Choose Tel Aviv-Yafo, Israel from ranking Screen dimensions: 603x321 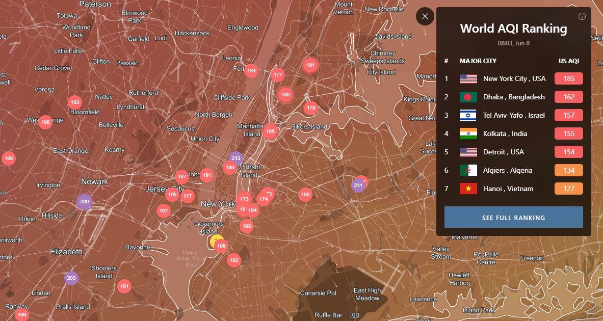(513, 115)
